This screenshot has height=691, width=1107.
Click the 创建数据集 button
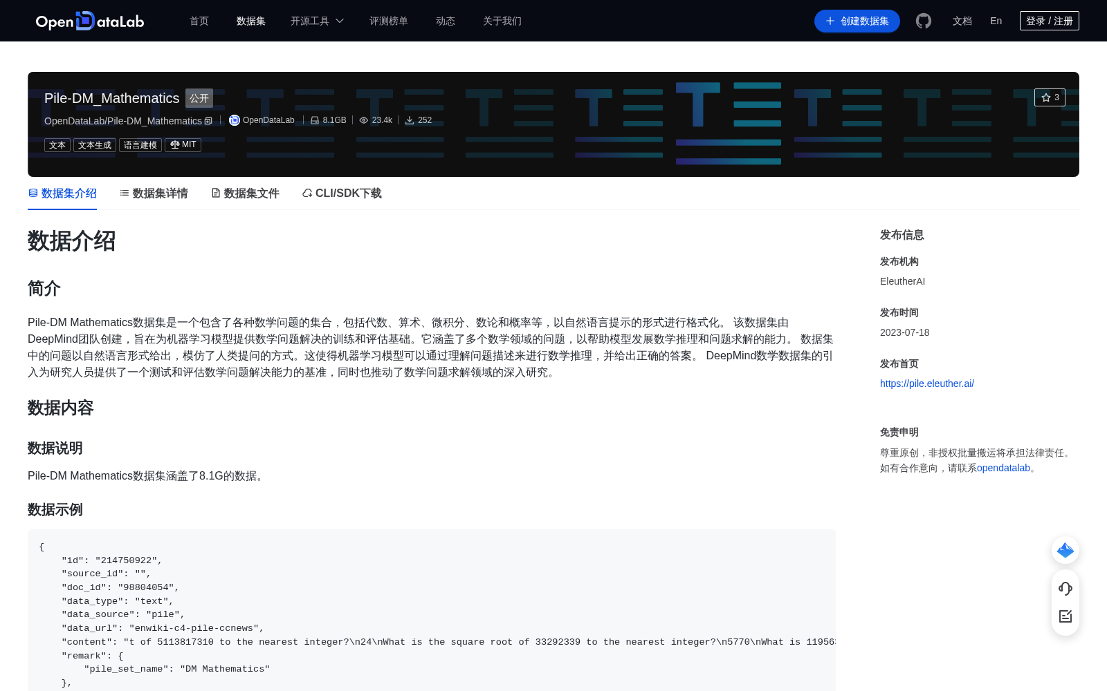857,21
